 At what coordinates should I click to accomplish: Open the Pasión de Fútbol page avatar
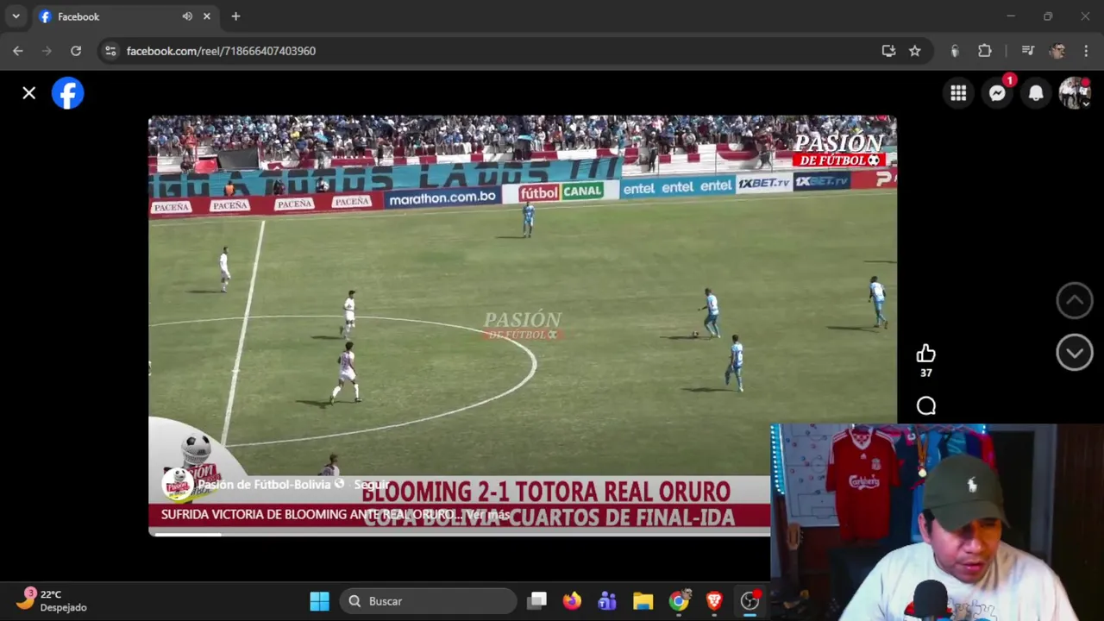click(177, 485)
